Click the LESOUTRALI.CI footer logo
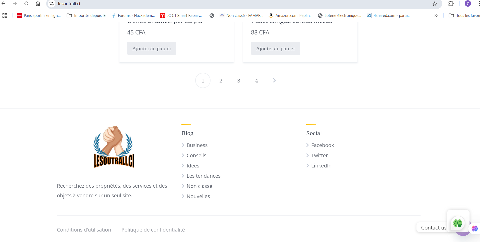The height and width of the screenshot is (242, 480). (114, 147)
